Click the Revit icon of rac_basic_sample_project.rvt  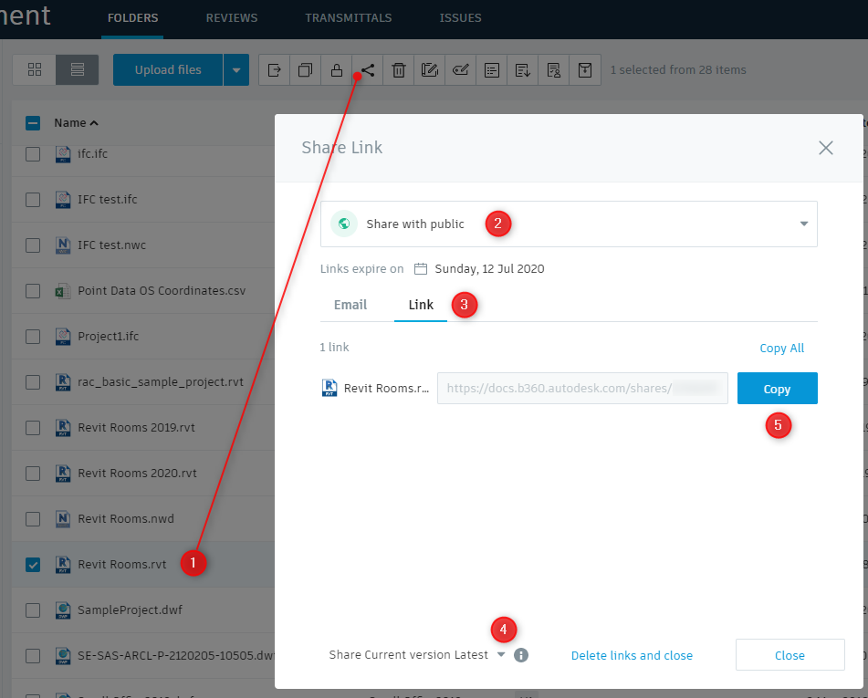click(x=63, y=382)
